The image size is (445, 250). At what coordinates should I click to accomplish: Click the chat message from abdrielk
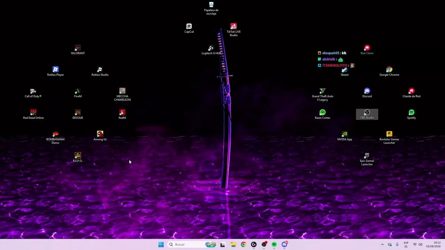click(x=330, y=59)
